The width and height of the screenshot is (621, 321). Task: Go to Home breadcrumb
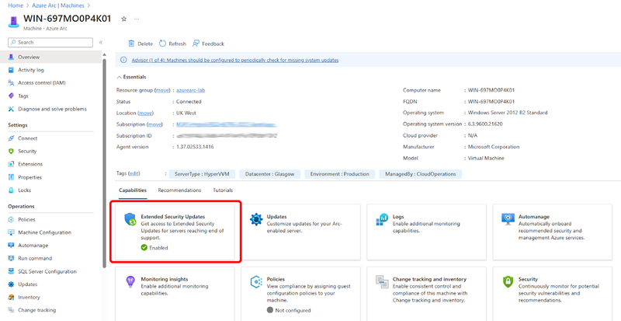coord(16,5)
